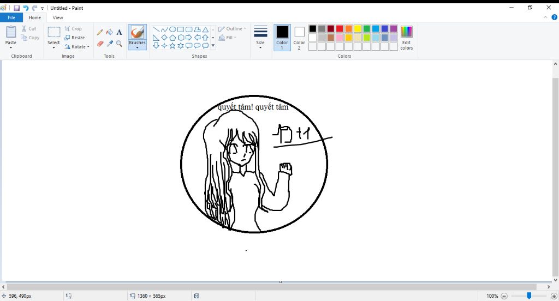Collapse the ribbon with the chevron
This screenshot has width=559, height=301.
[545, 17]
